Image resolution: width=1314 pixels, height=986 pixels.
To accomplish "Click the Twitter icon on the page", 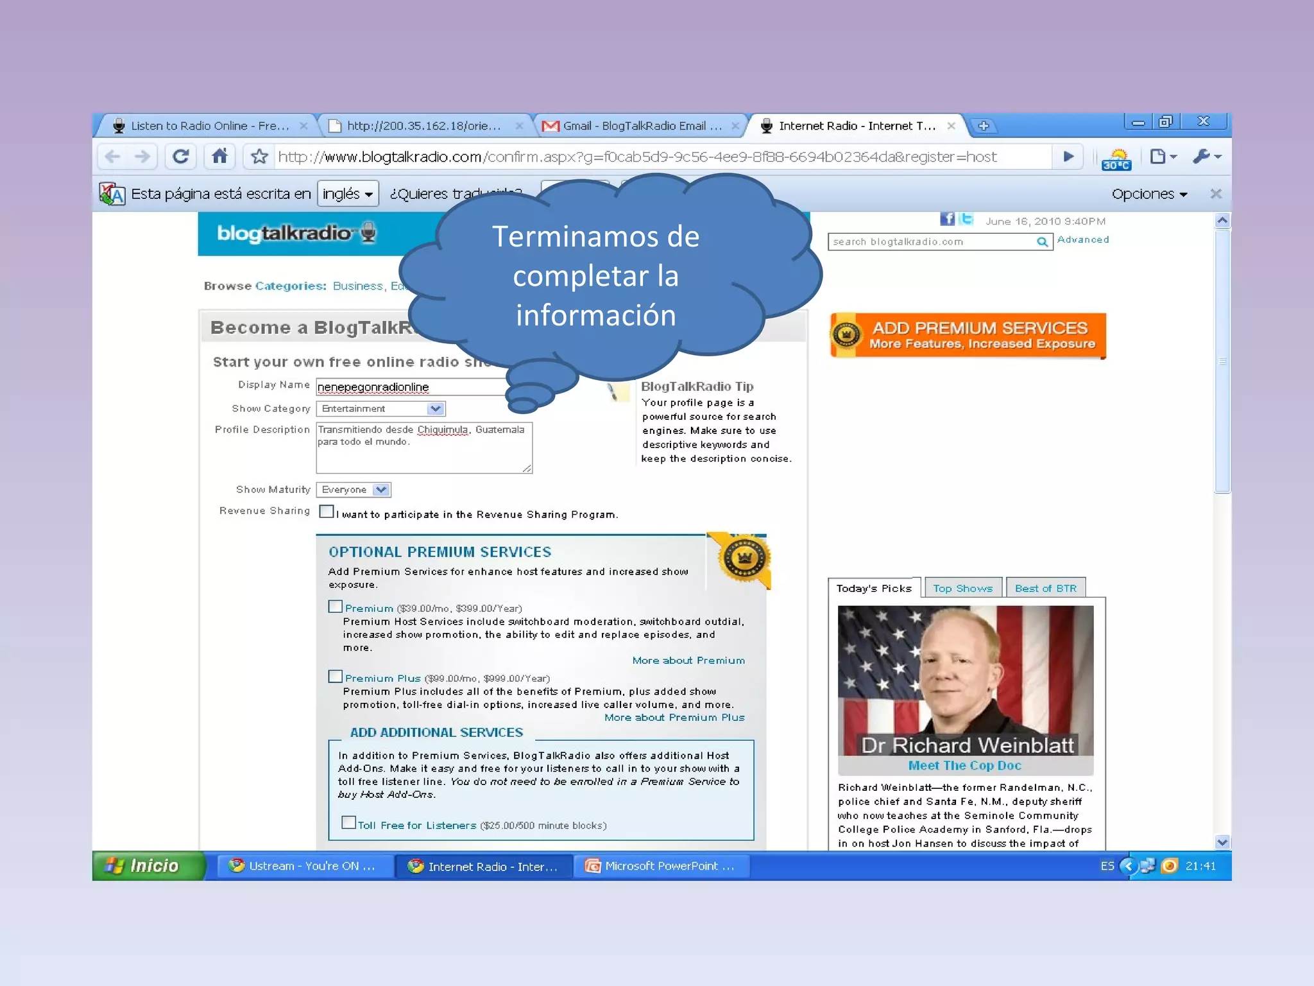I will tap(966, 220).
